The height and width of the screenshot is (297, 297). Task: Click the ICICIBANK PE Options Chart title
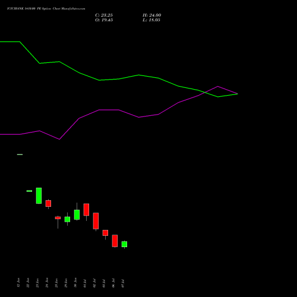point(46,9)
